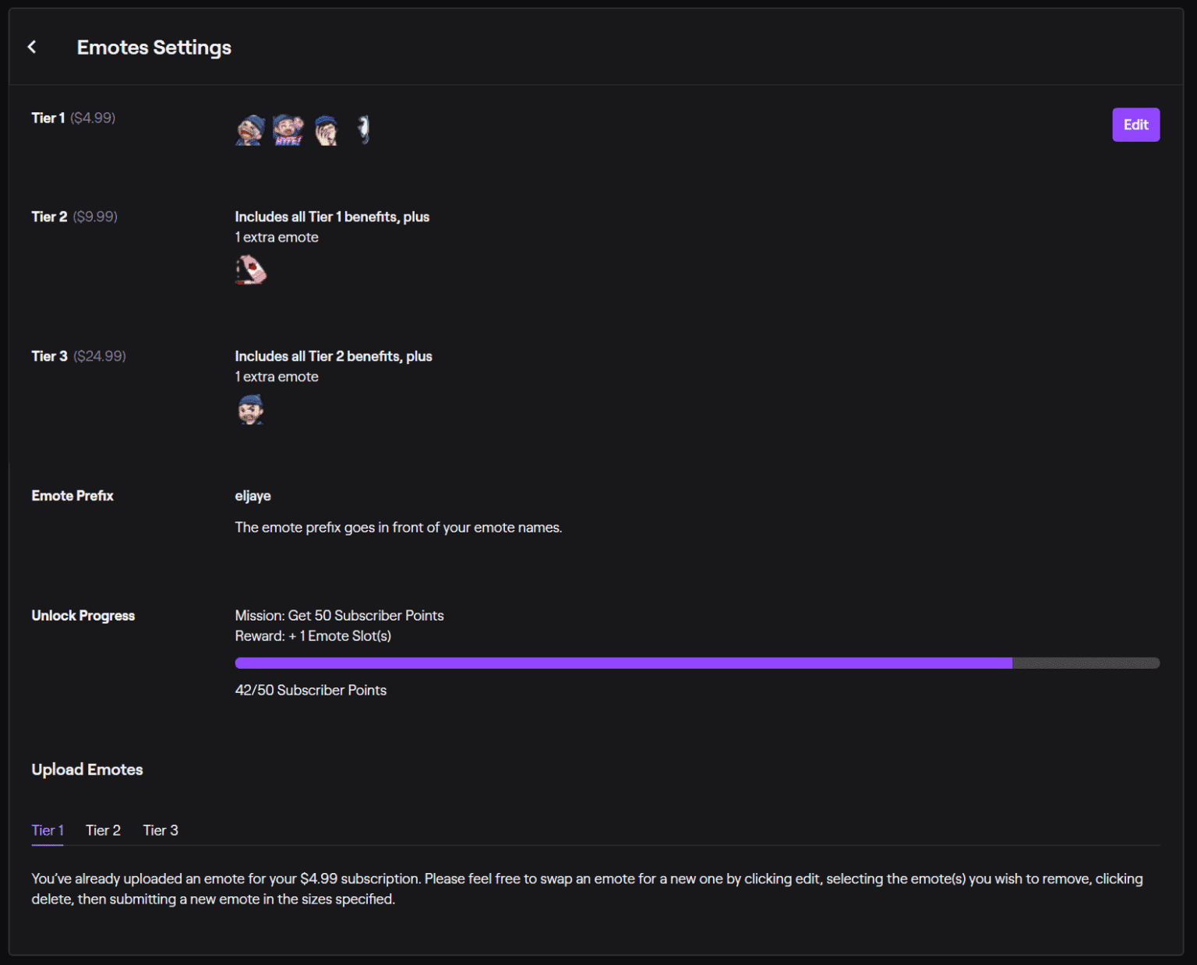Click the subscriber points progress bar
This screenshot has height=965, width=1197.
point(697,663)
